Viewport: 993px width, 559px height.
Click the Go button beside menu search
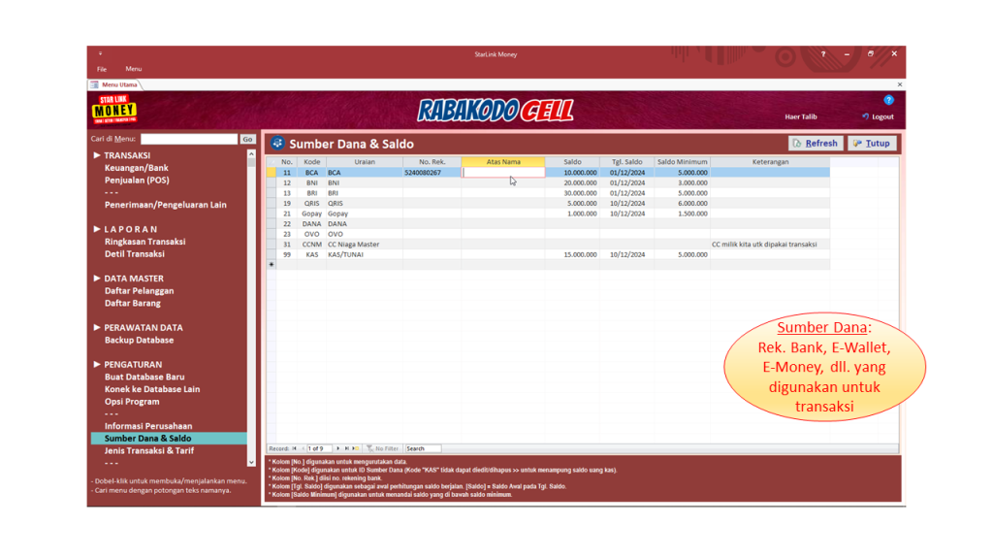click(247, 139)
